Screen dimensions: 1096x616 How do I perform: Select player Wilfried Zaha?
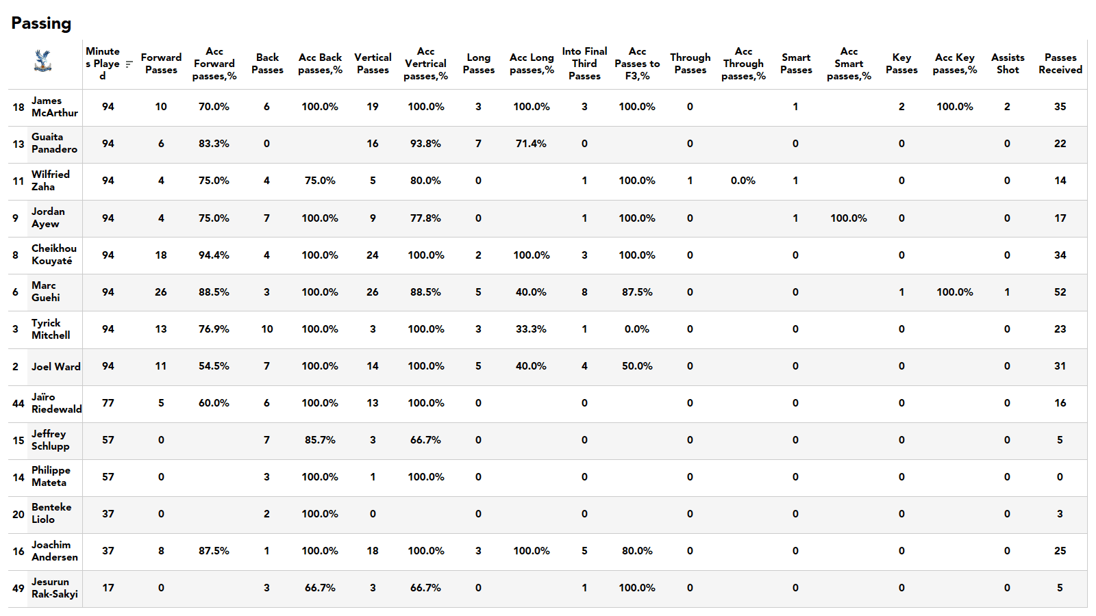point(51,181)
